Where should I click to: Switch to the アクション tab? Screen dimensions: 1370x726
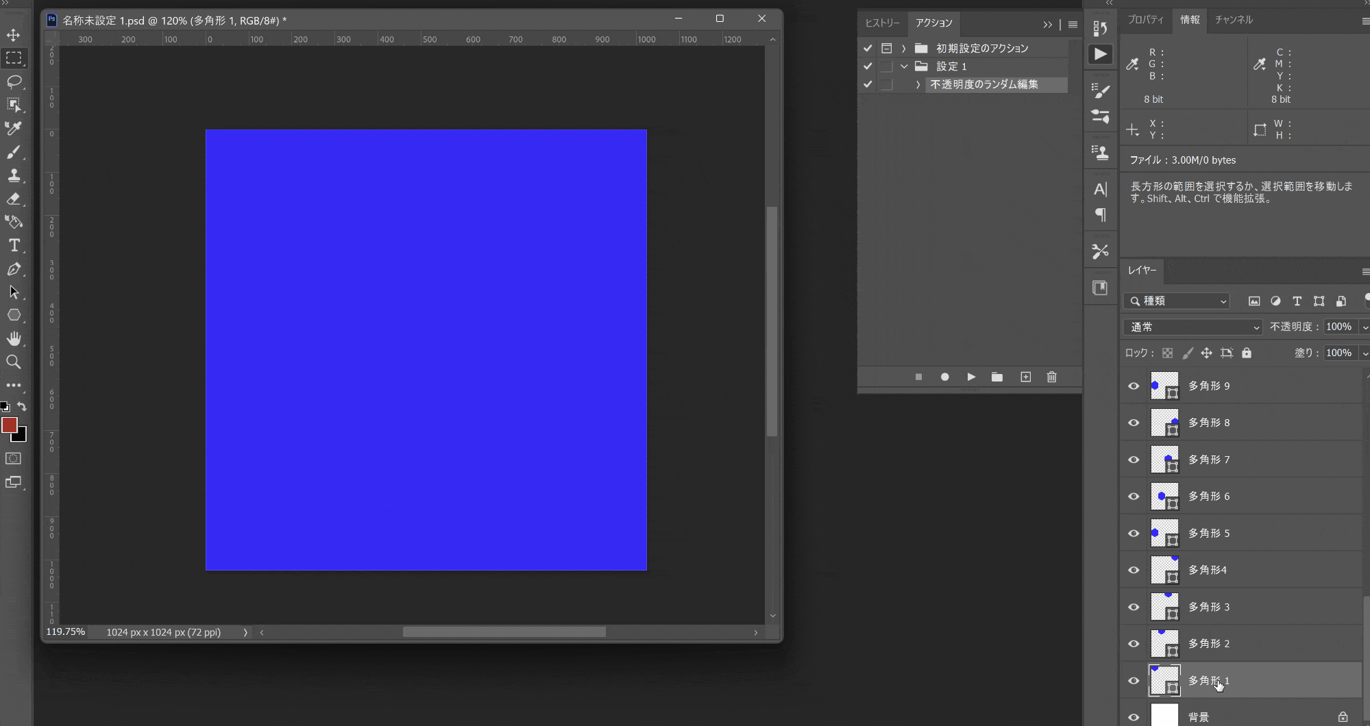(933, 23)
